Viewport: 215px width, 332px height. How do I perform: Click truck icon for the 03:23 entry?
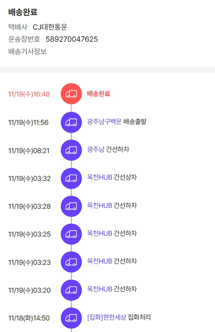(71, 262)
